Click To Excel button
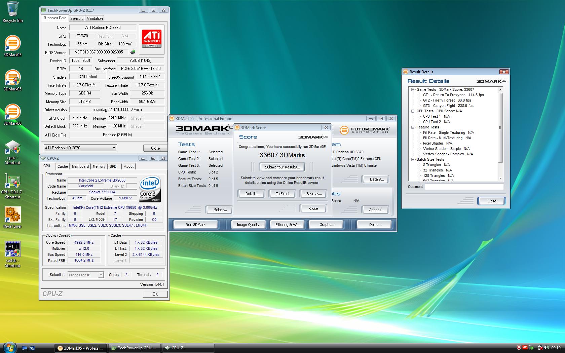This screenshot has height=353, width=565. [282, 194]
